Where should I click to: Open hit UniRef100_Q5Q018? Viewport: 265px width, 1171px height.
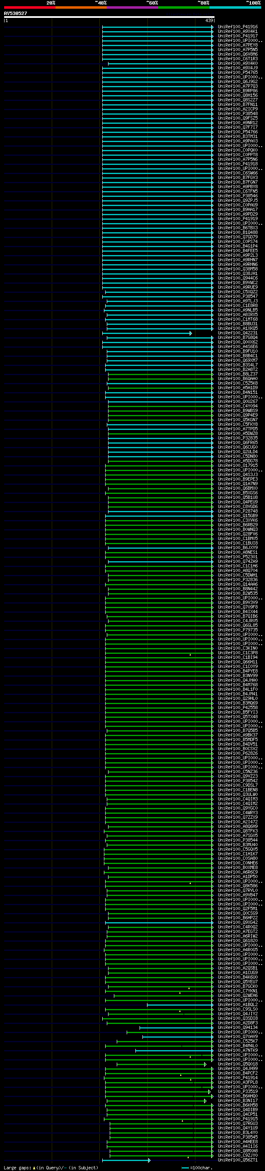click(x=237, y=1064)
